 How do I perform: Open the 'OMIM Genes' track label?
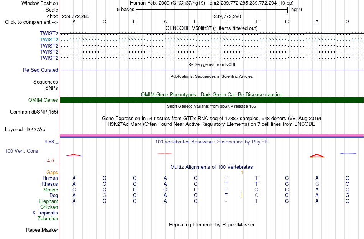point(43,100)
